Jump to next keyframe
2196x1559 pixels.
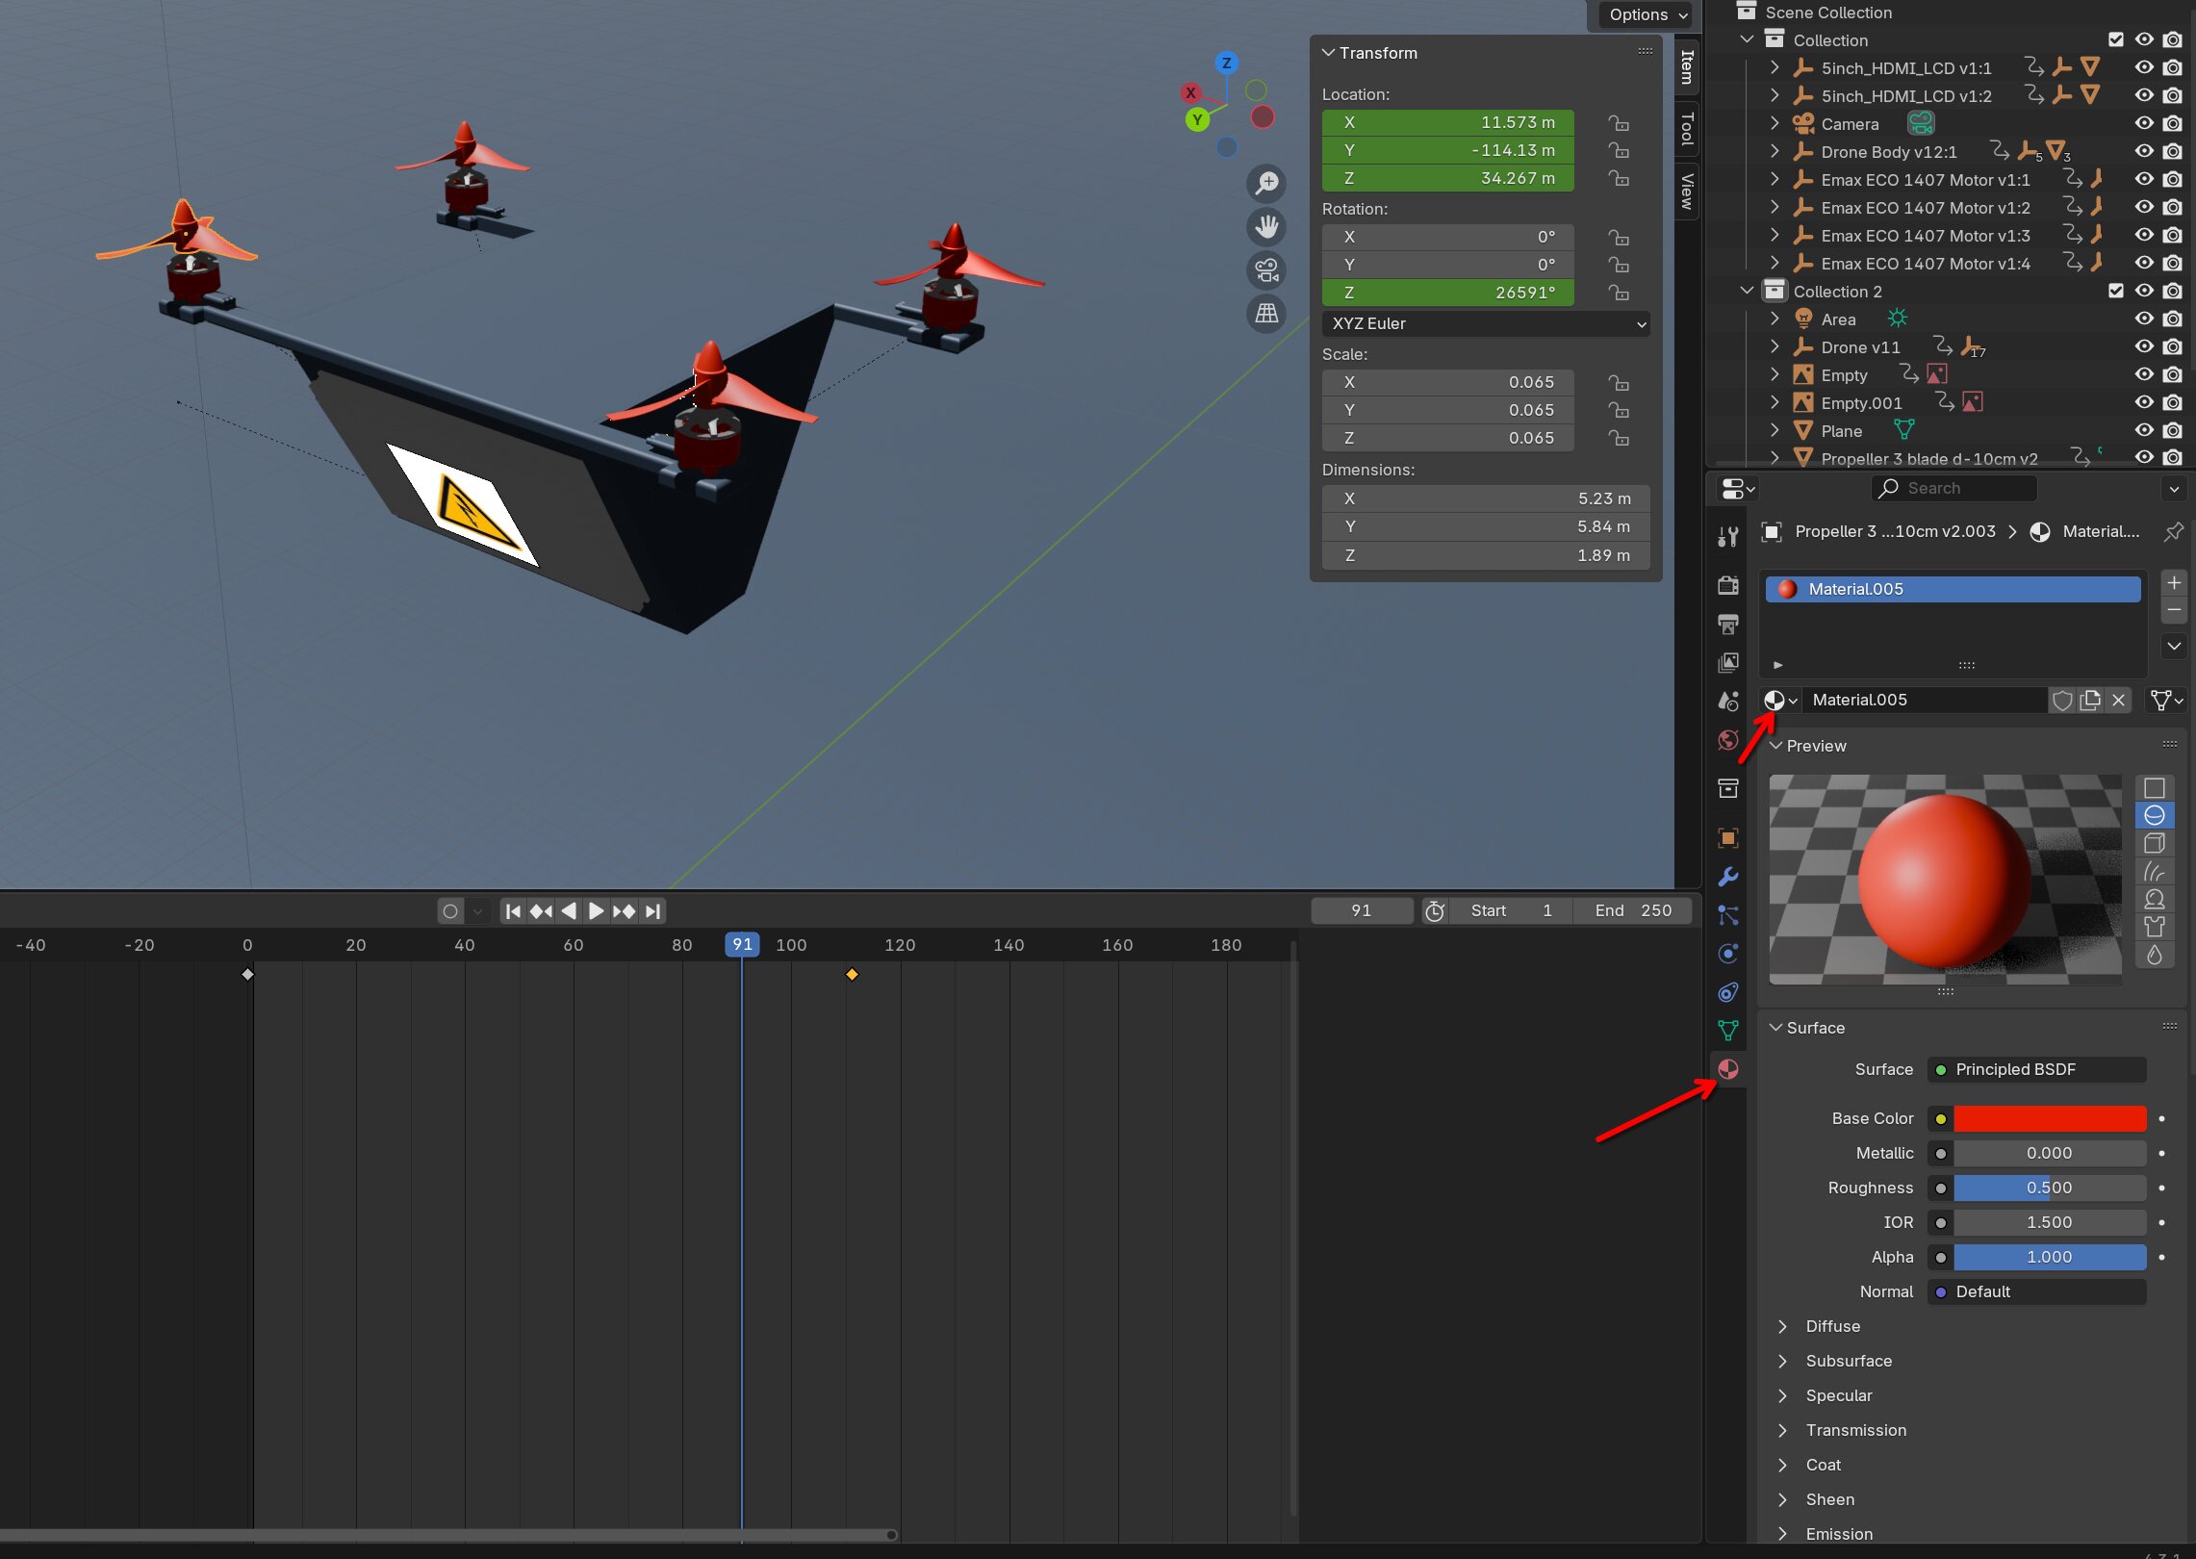pyautogui.click(x=624, y=910)
